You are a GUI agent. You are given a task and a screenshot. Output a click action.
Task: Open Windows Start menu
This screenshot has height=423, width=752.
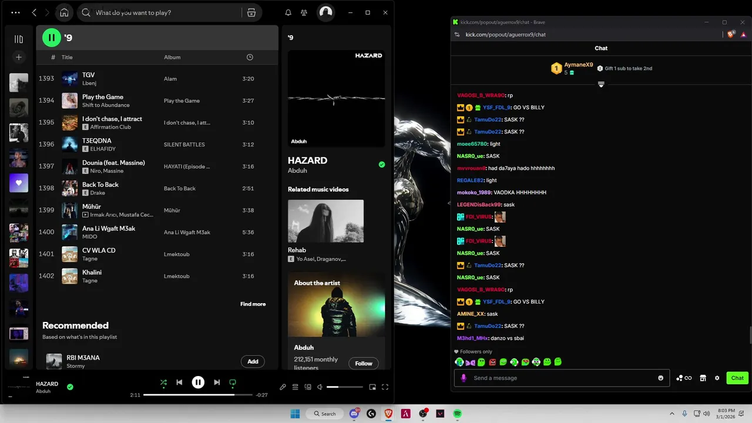coord(295,414)
